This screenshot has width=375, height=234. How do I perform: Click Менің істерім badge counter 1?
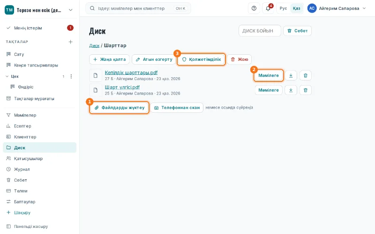[70, 28]
